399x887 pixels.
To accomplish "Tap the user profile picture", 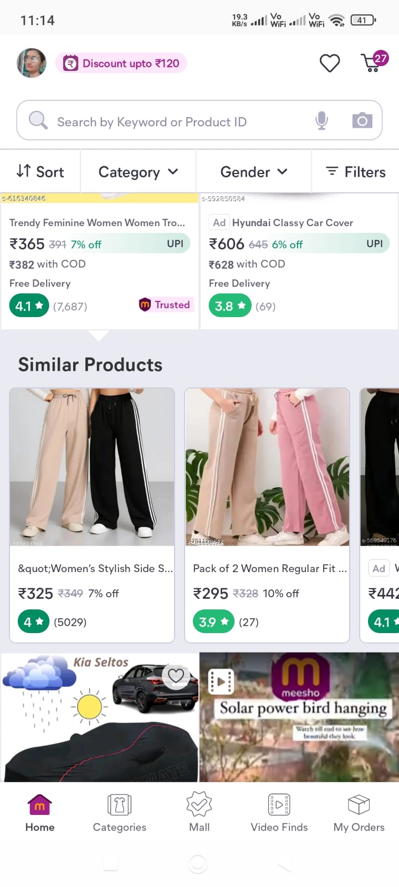I will pyautogui.click(x=32, y=63).
